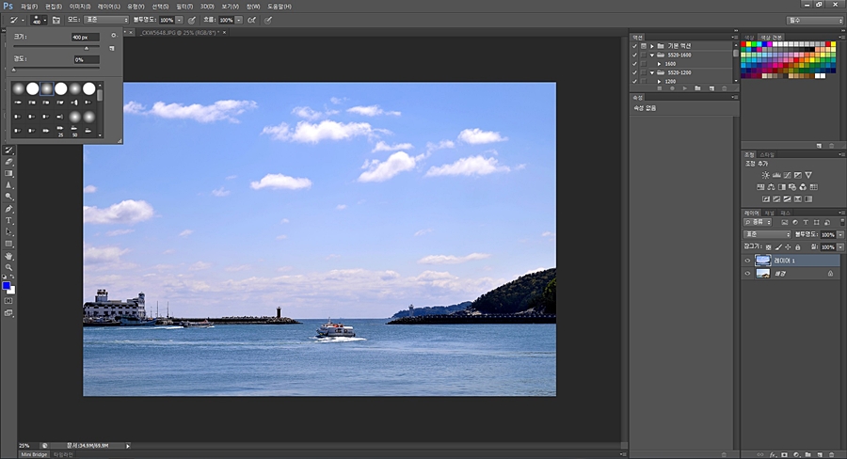The height and width of the screenshot is (459, 847).
Task: Open brush preset picker gear menu
Action: (114, 36)
